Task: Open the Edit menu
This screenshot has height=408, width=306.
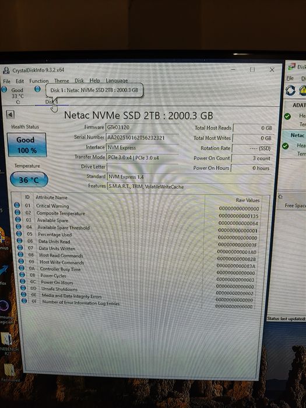Action: [x=20, y=81]
